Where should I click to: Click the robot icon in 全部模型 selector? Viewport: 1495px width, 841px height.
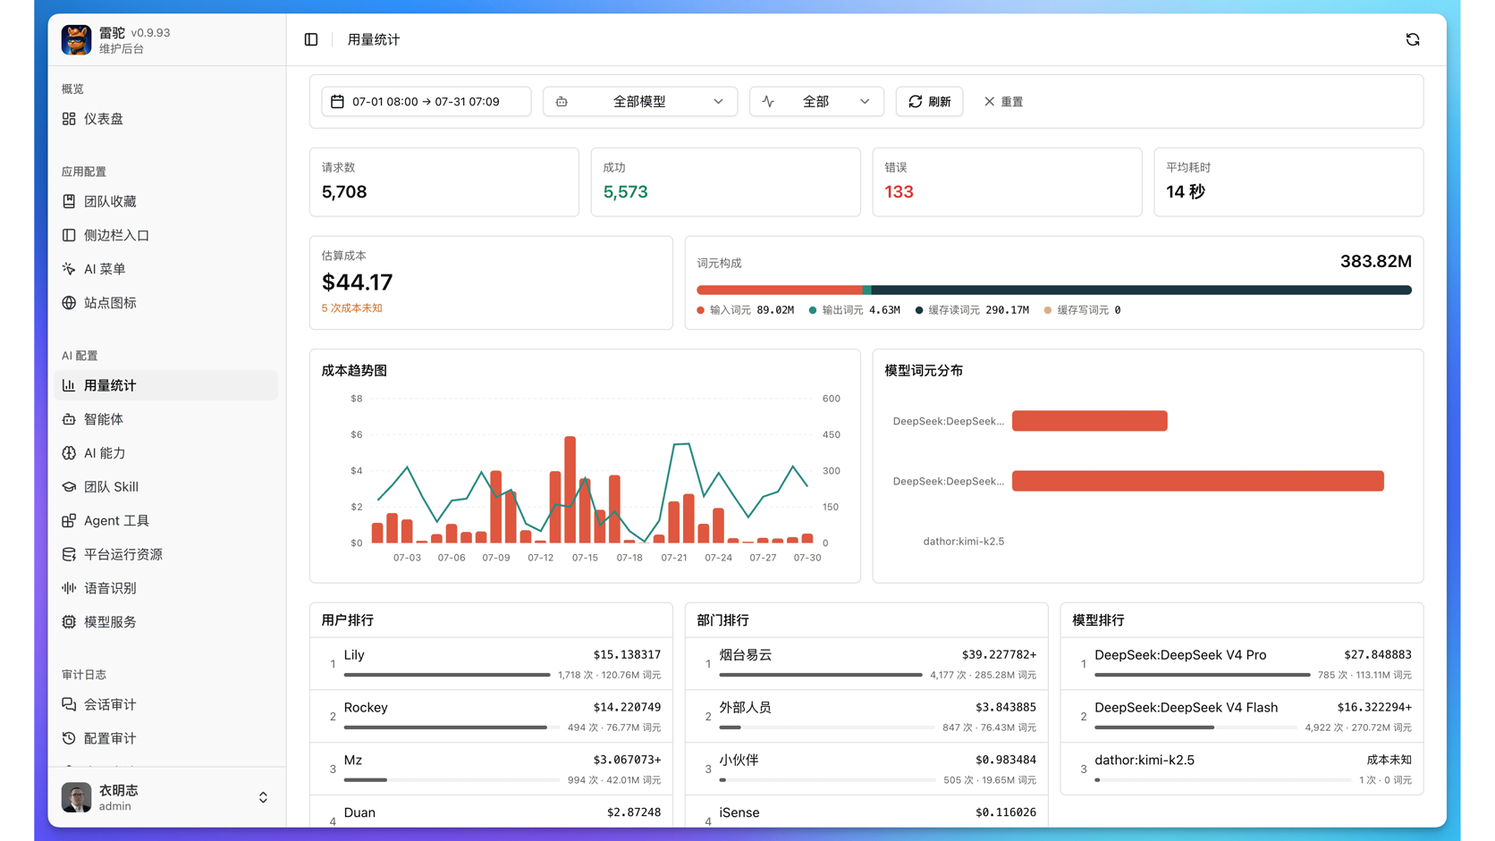pos(562,102)
